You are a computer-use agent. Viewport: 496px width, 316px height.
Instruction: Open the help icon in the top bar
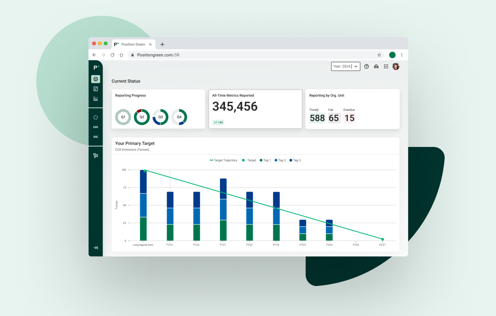(x=366, y=66)
